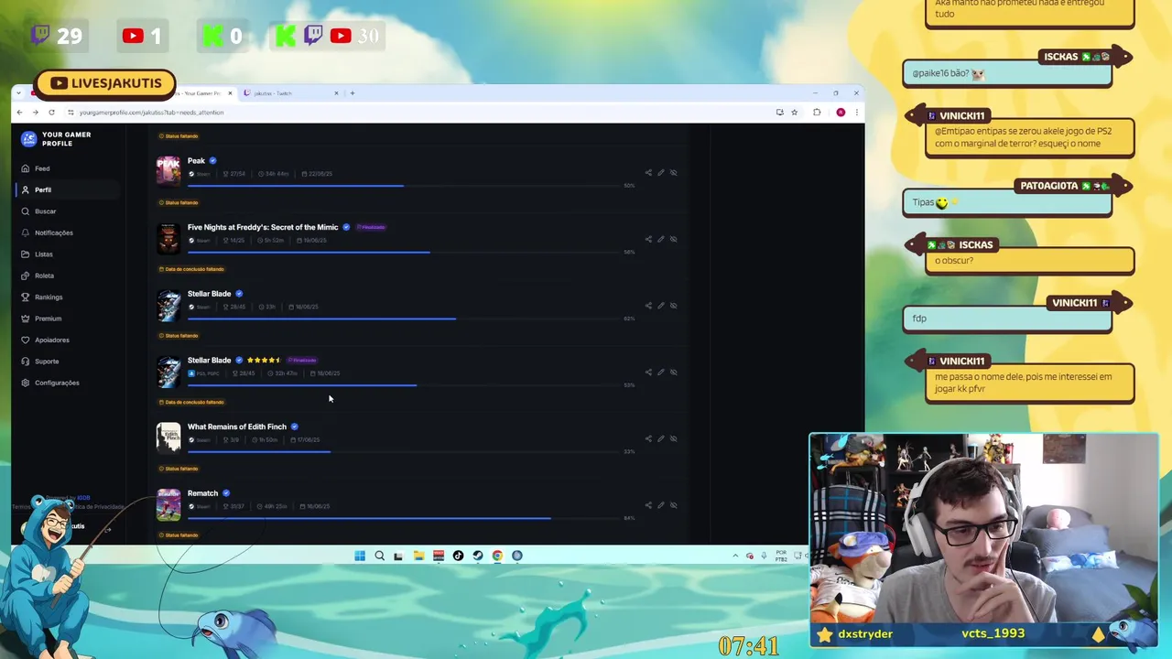The image size is (1172, 659).
Task: Expand the system tray hidden icons chevron
Action: click(x=735, y=556)
